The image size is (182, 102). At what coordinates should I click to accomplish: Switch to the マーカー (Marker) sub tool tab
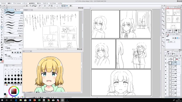[18, 10]
